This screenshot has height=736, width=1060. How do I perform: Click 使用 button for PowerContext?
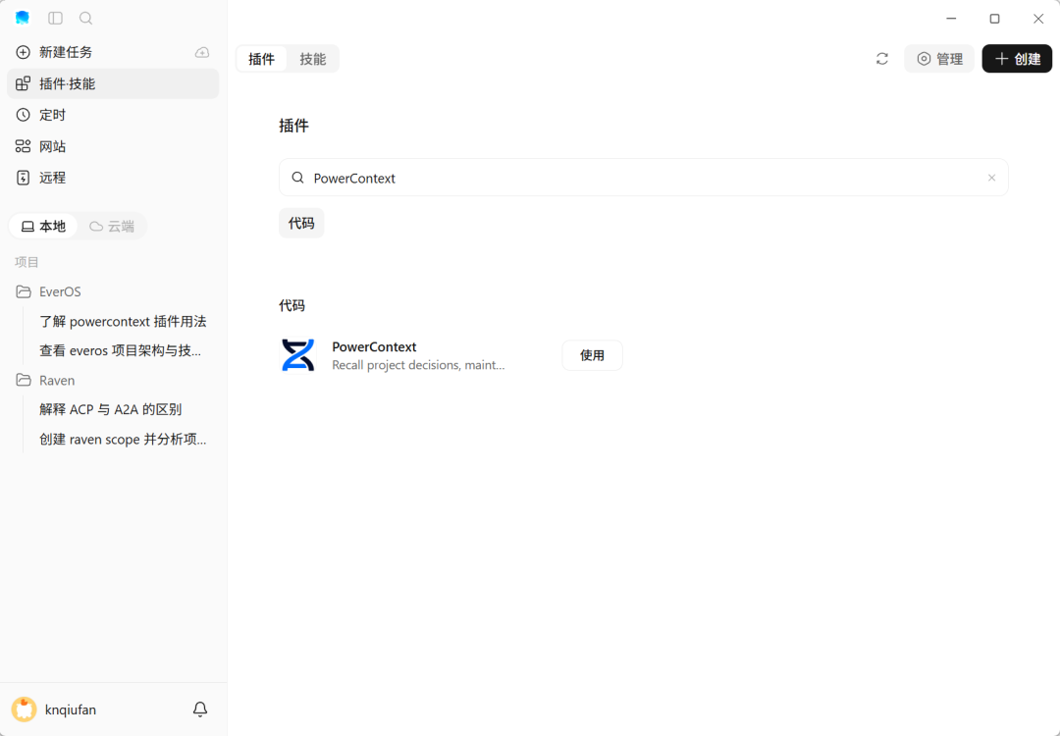(x=592, y=355)
